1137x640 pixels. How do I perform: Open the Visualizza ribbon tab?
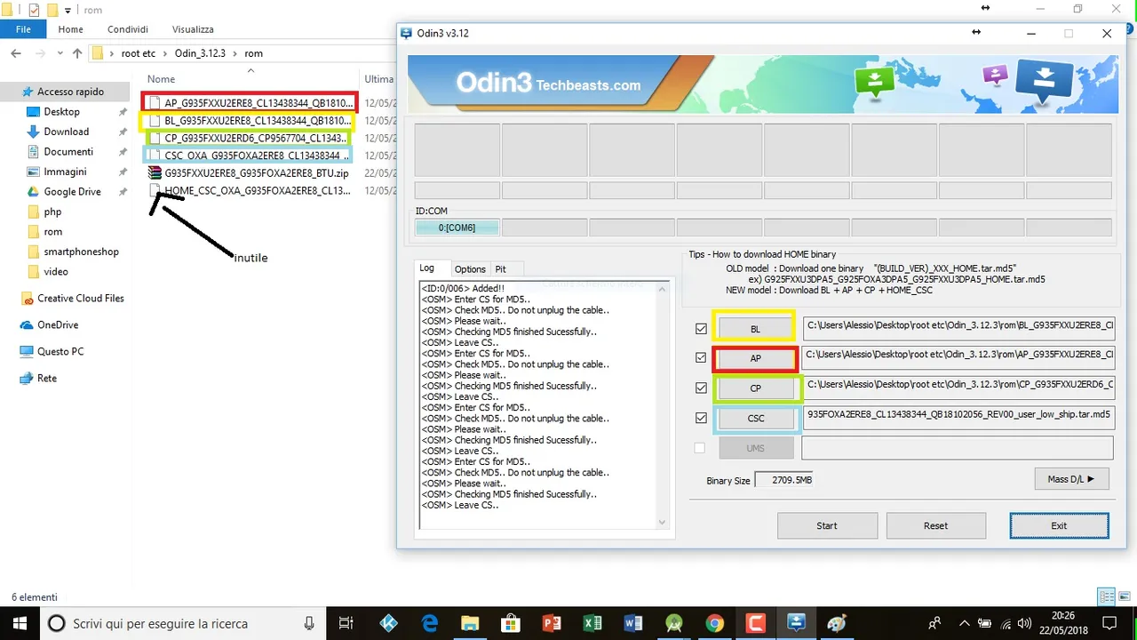point(193,29)
